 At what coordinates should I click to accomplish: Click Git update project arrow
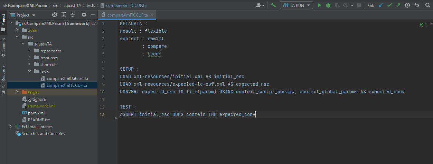pos(381,5)
